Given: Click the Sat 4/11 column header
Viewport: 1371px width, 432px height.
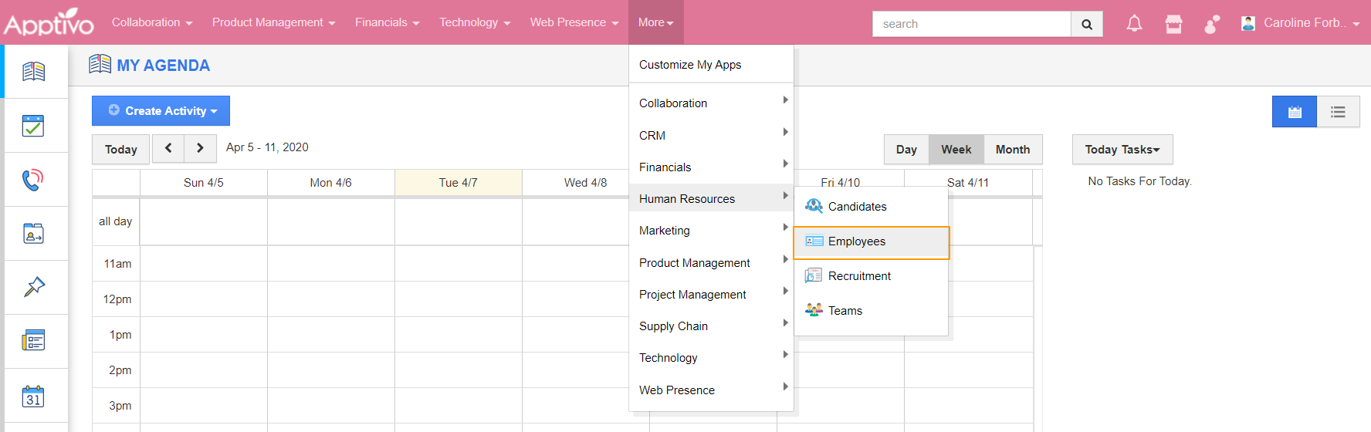Looking at the screenshot, I should pyautogui.click(x=968, y=183).
